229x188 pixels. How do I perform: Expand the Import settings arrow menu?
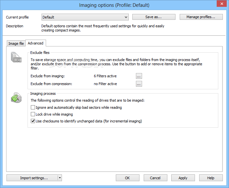click(x=60, y=178)
